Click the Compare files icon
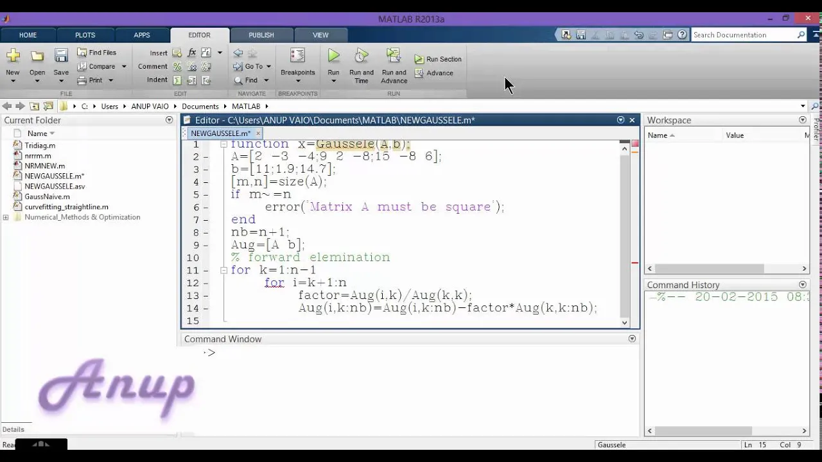The height and width of the screenshot is (462, 822). [82, 67]
